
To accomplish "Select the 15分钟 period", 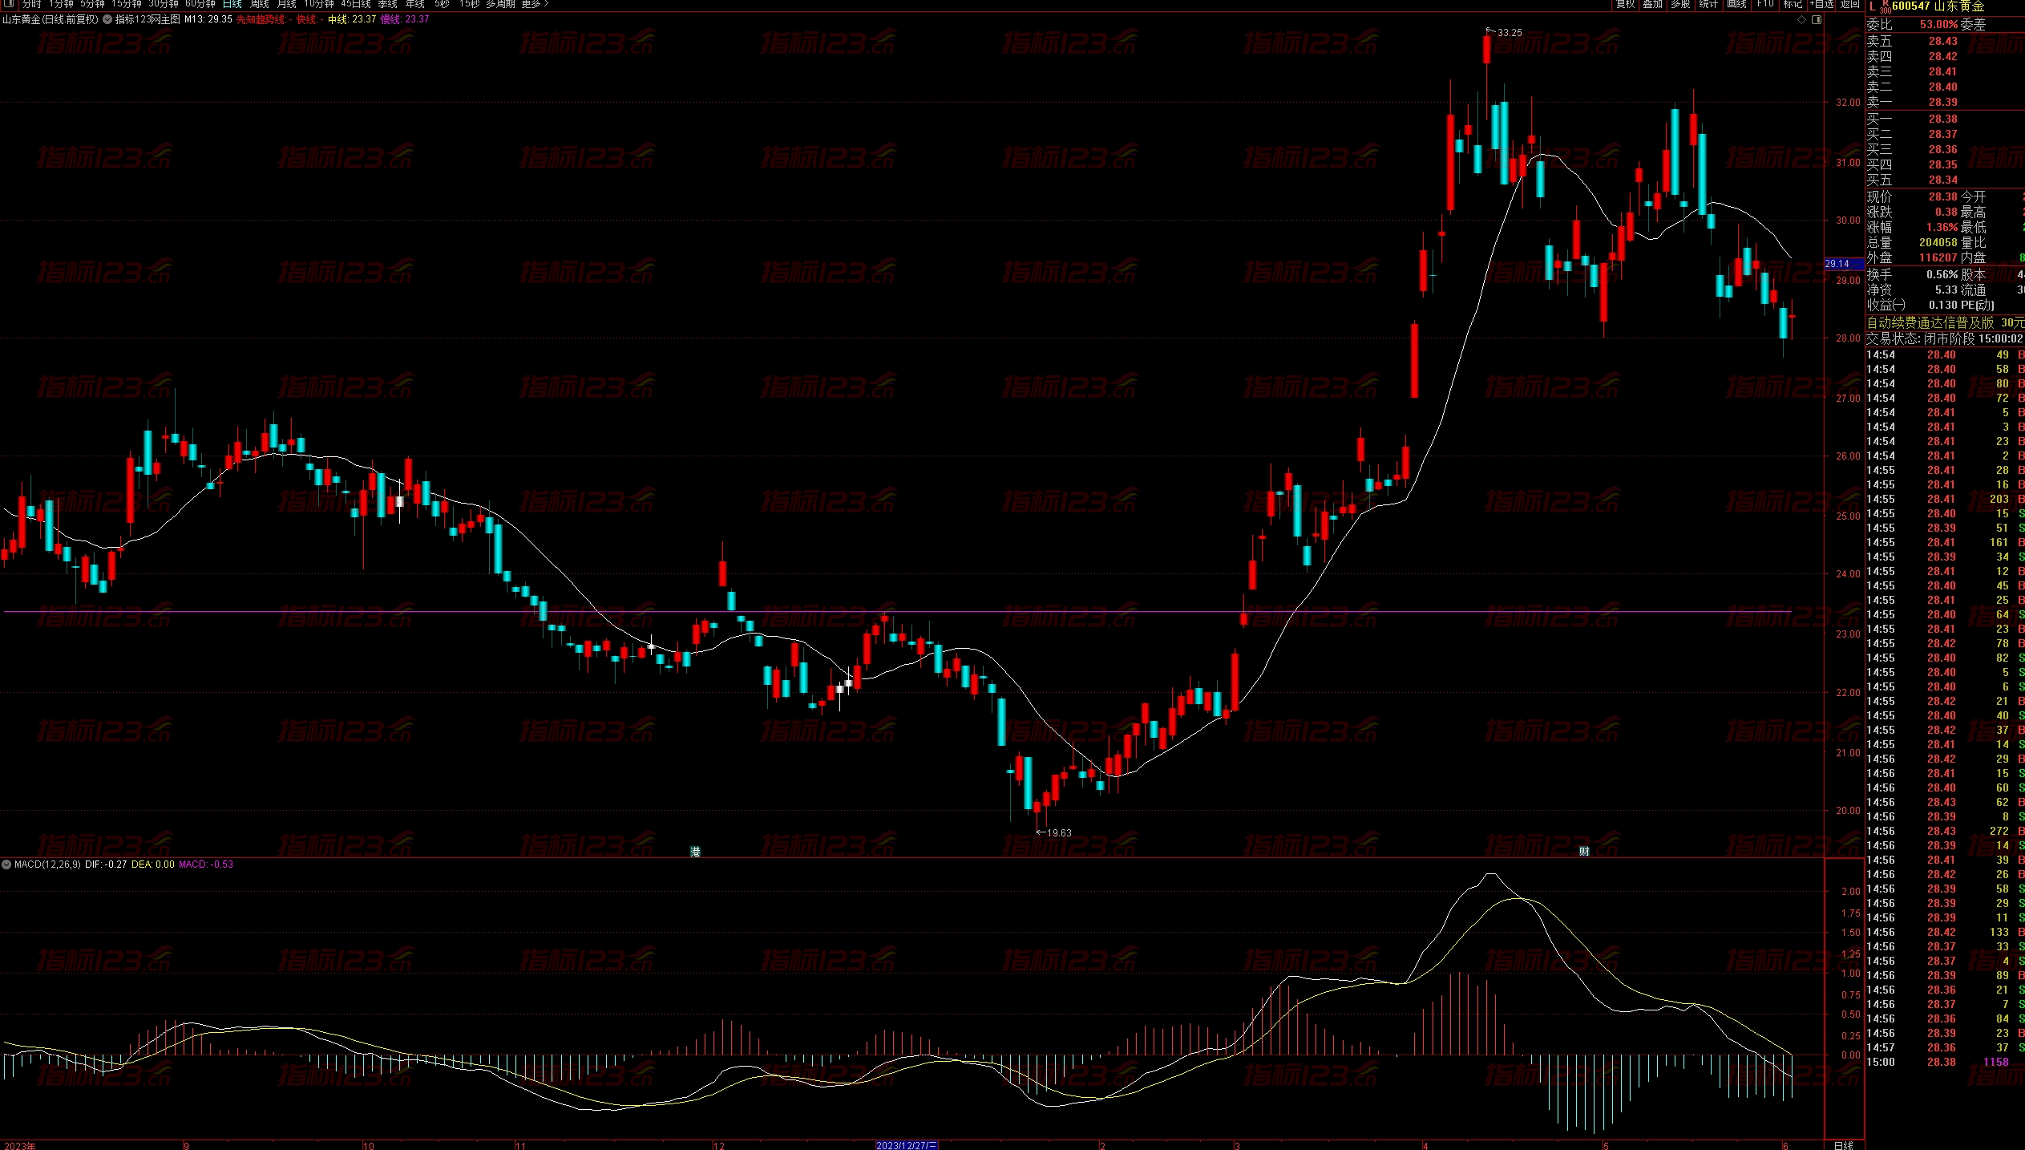I will pos(127,4).
